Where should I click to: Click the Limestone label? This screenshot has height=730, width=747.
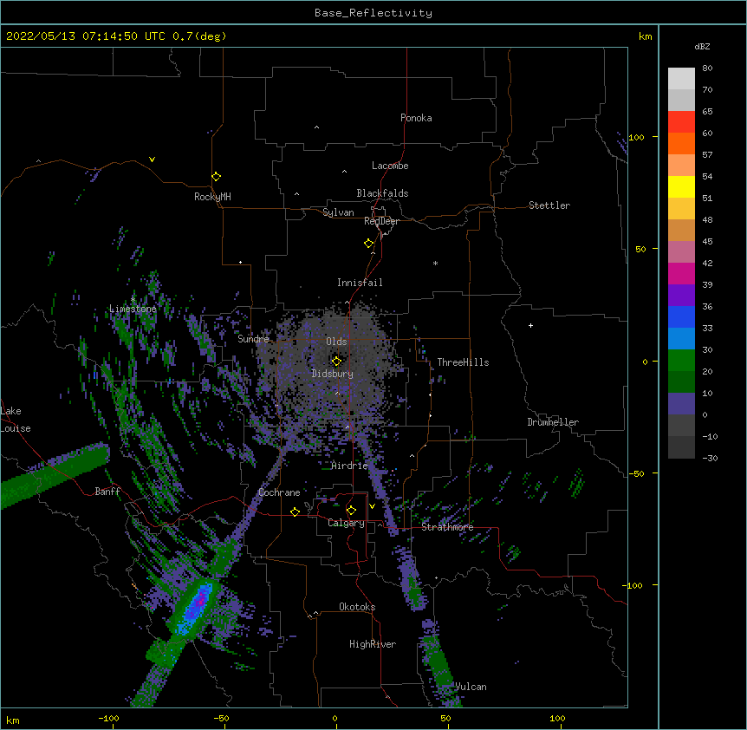[x=133, y=309]
